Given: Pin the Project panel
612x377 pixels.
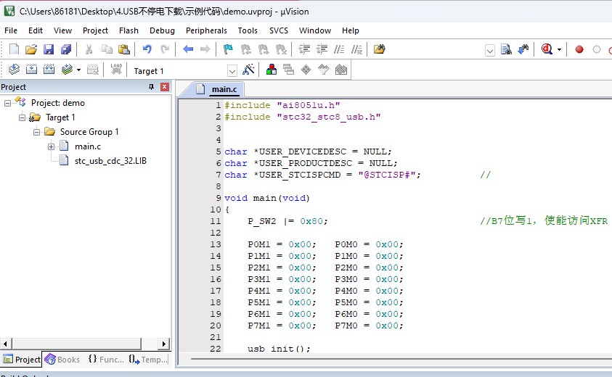Looking at the screenshot, I should point(152,87).
